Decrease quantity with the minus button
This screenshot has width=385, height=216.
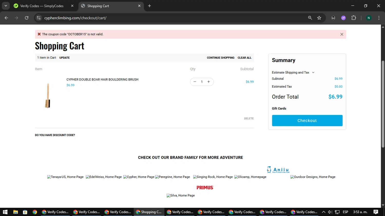click(x=195, y=82)
